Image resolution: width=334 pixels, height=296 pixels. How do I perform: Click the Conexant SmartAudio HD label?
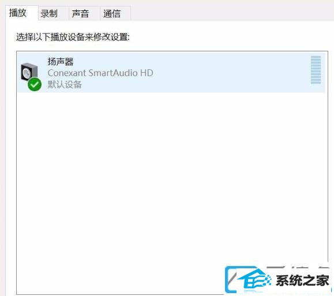[100, 73]
